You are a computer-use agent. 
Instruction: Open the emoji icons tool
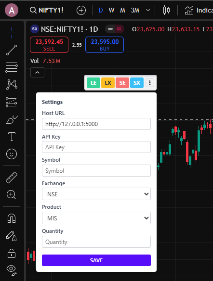[12, 154]
